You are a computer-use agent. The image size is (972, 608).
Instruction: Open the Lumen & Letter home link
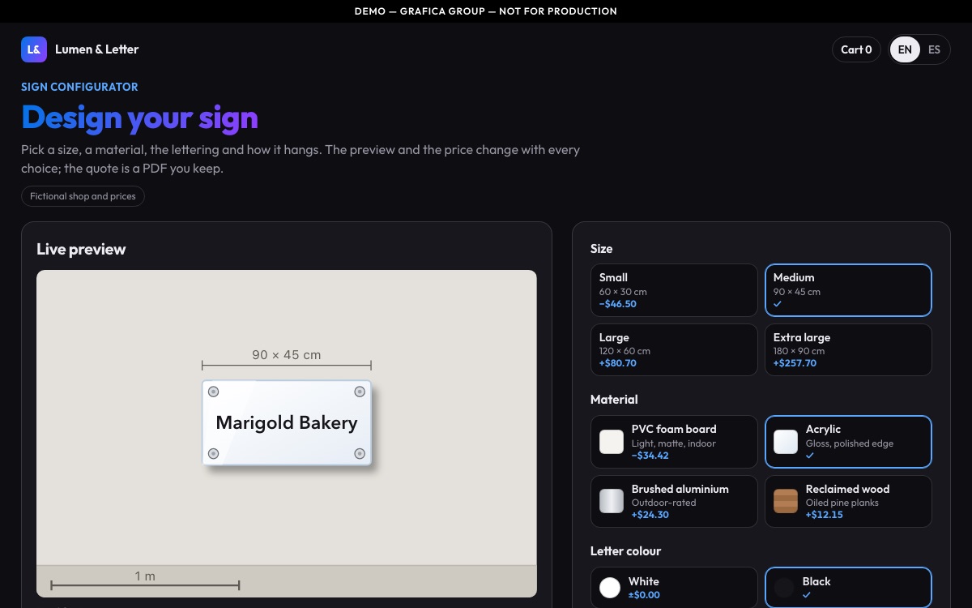pyautogui.click(x=80, y=49)
